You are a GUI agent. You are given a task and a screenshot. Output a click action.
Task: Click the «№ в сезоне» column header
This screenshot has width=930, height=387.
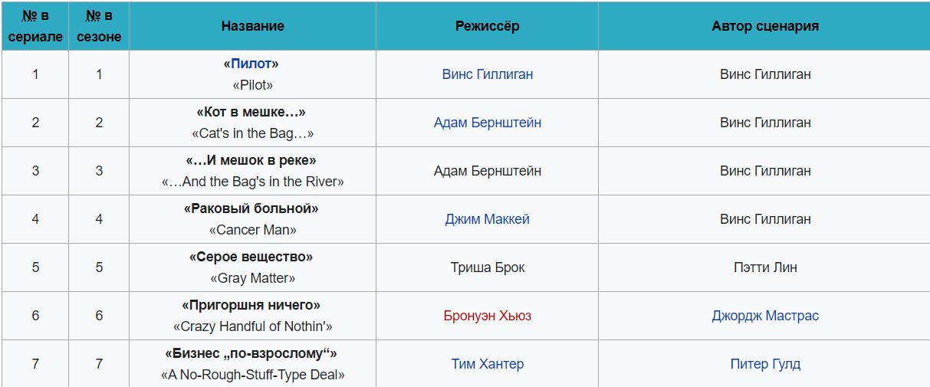99,26
